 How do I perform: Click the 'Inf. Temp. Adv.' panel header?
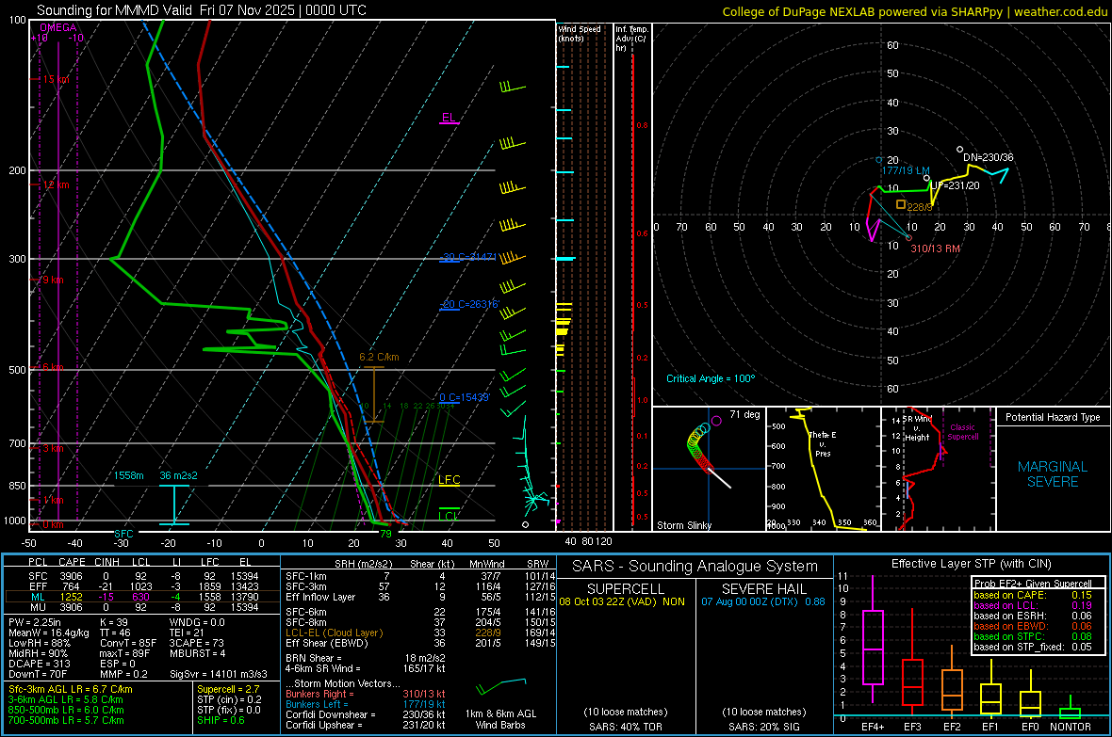[631, 39]
